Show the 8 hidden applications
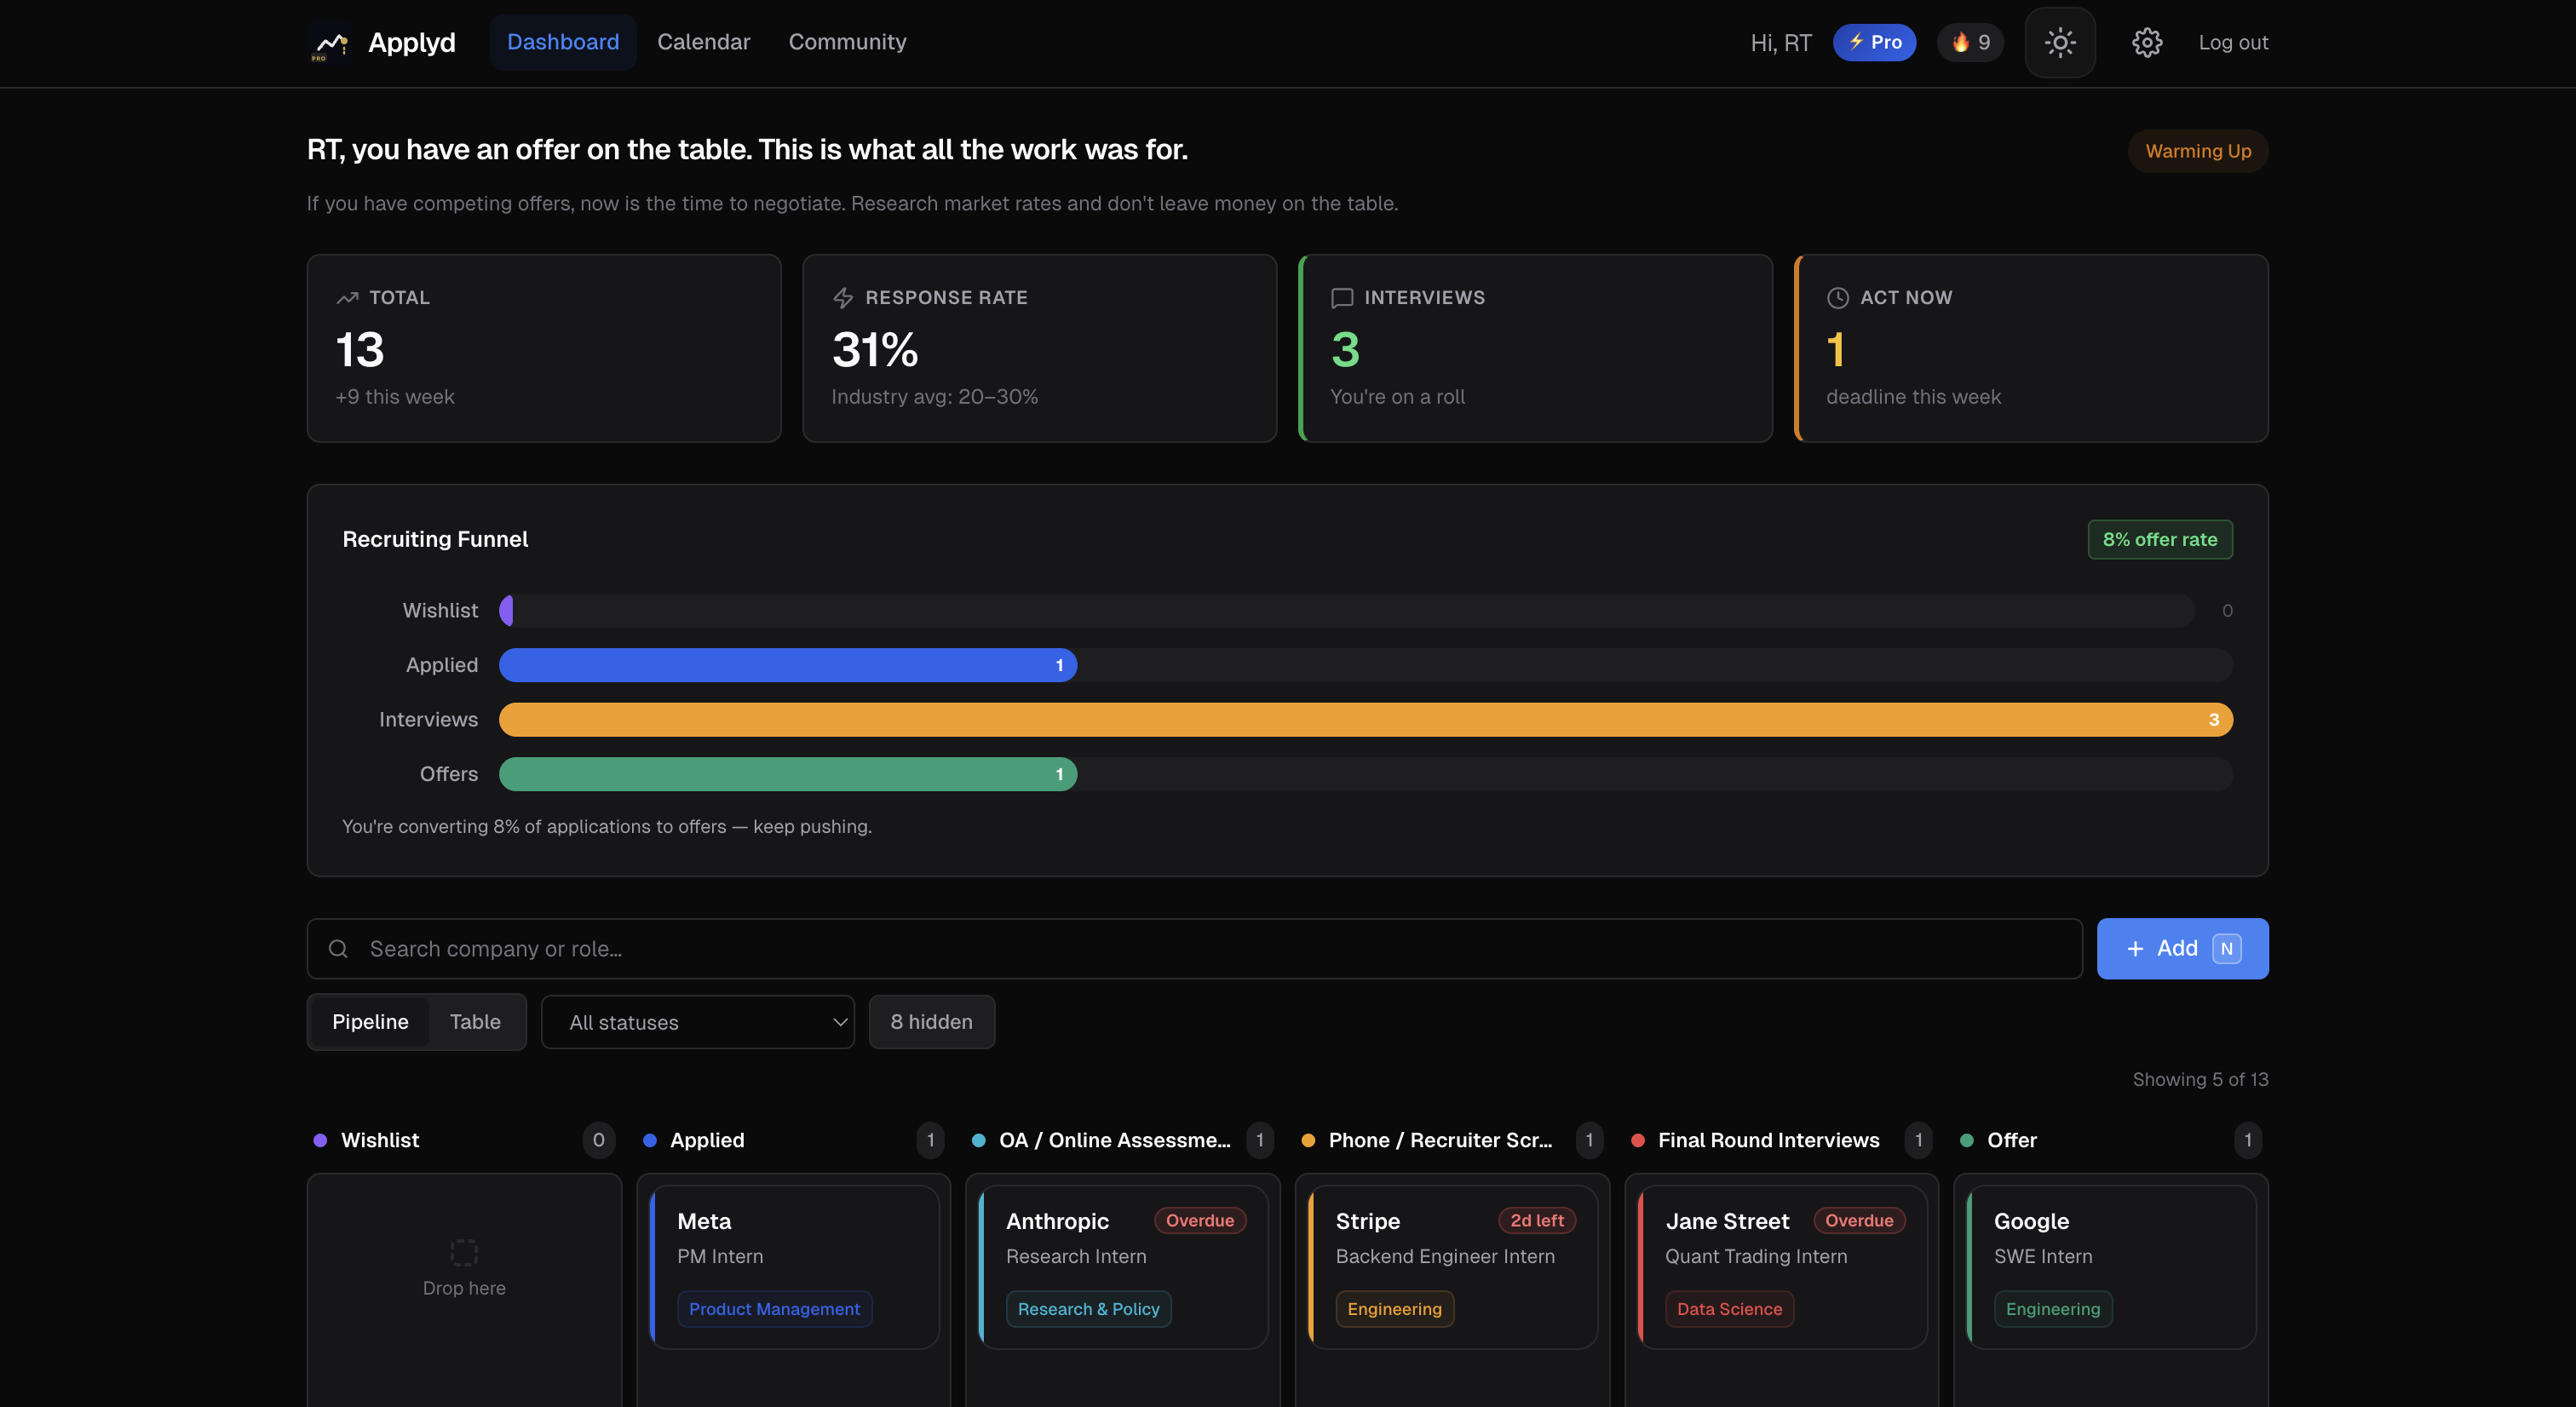The height and width of the screenshot is (1407, 2576). point(930,1021)
